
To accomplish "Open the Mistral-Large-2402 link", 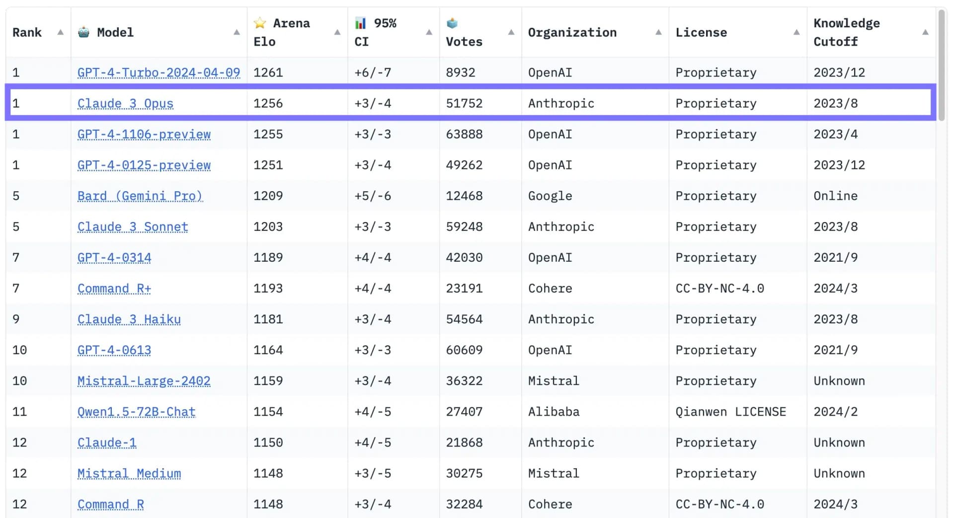I will click(143, 381).
